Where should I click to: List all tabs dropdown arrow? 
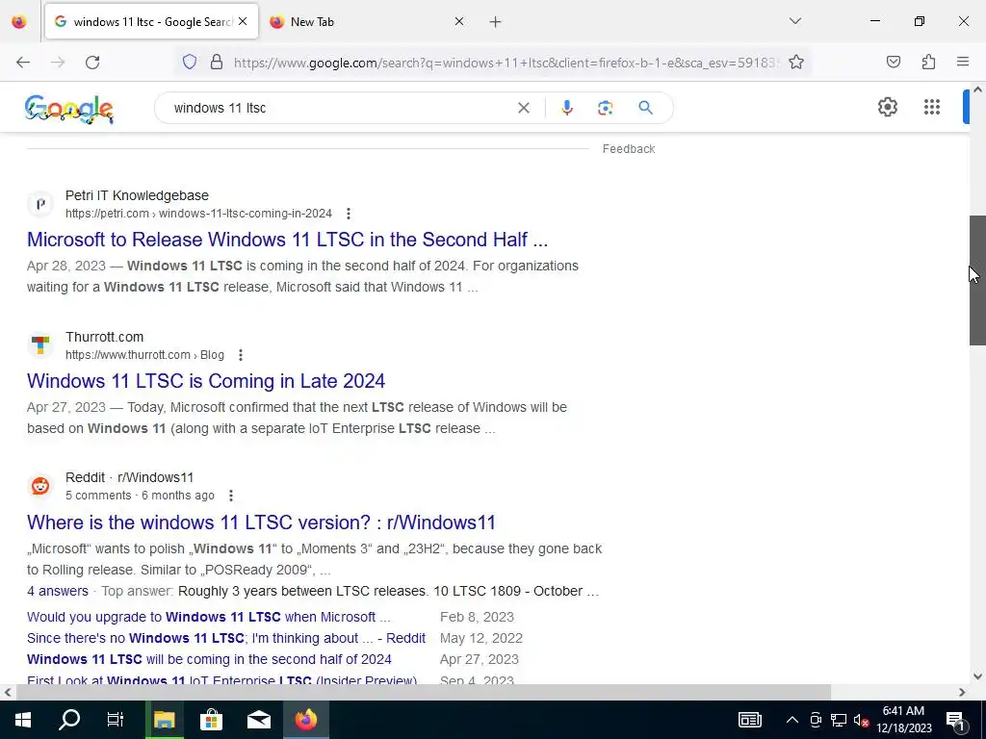(794, 21)
